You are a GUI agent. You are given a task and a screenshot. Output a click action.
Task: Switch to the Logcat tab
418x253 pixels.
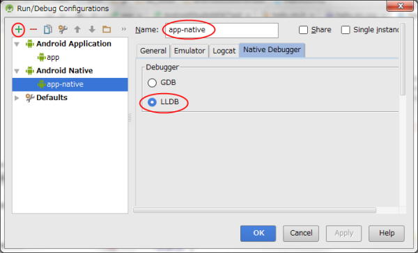tap(224, 51)
